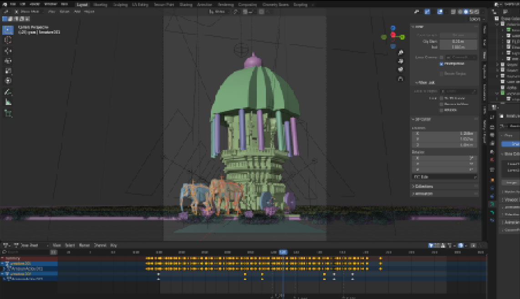Expand the Collections panel in sidebar
The height and width of the screenshot is (299, 520).
(423, 186)
